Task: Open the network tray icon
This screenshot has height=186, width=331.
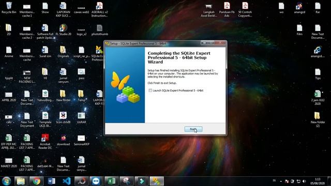Action: (298, 181)
